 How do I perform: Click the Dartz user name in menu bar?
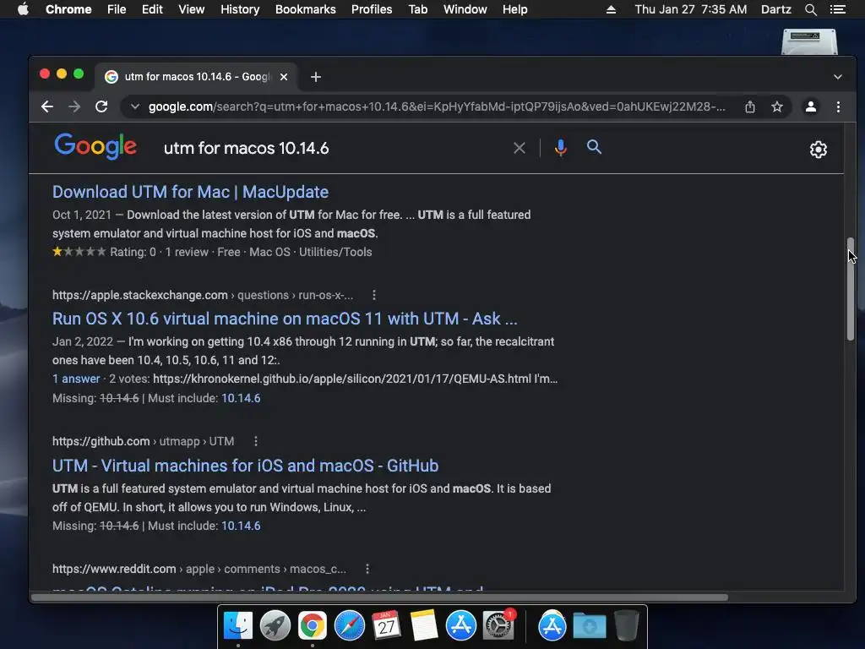tap(776, 9)
